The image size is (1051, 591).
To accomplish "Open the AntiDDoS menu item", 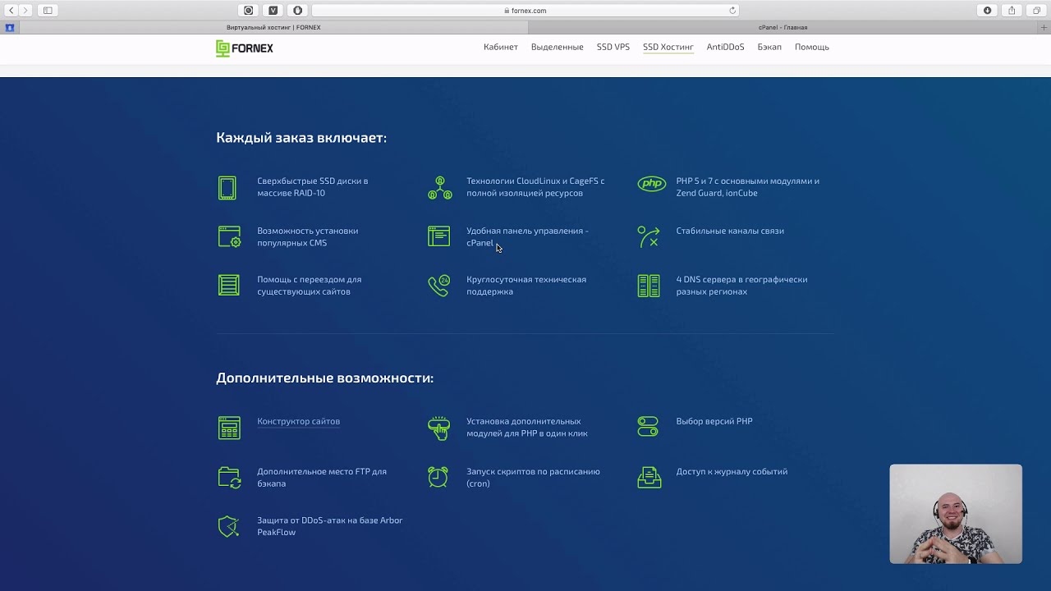I will (726, 47).
